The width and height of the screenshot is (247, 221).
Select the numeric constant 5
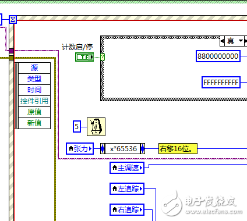coord(77,127)
